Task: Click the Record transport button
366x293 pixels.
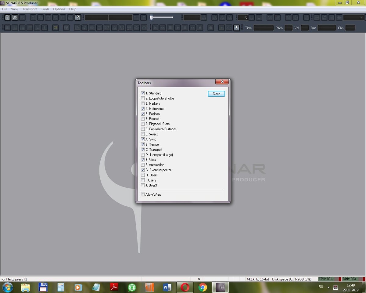Action: point(210,28)
